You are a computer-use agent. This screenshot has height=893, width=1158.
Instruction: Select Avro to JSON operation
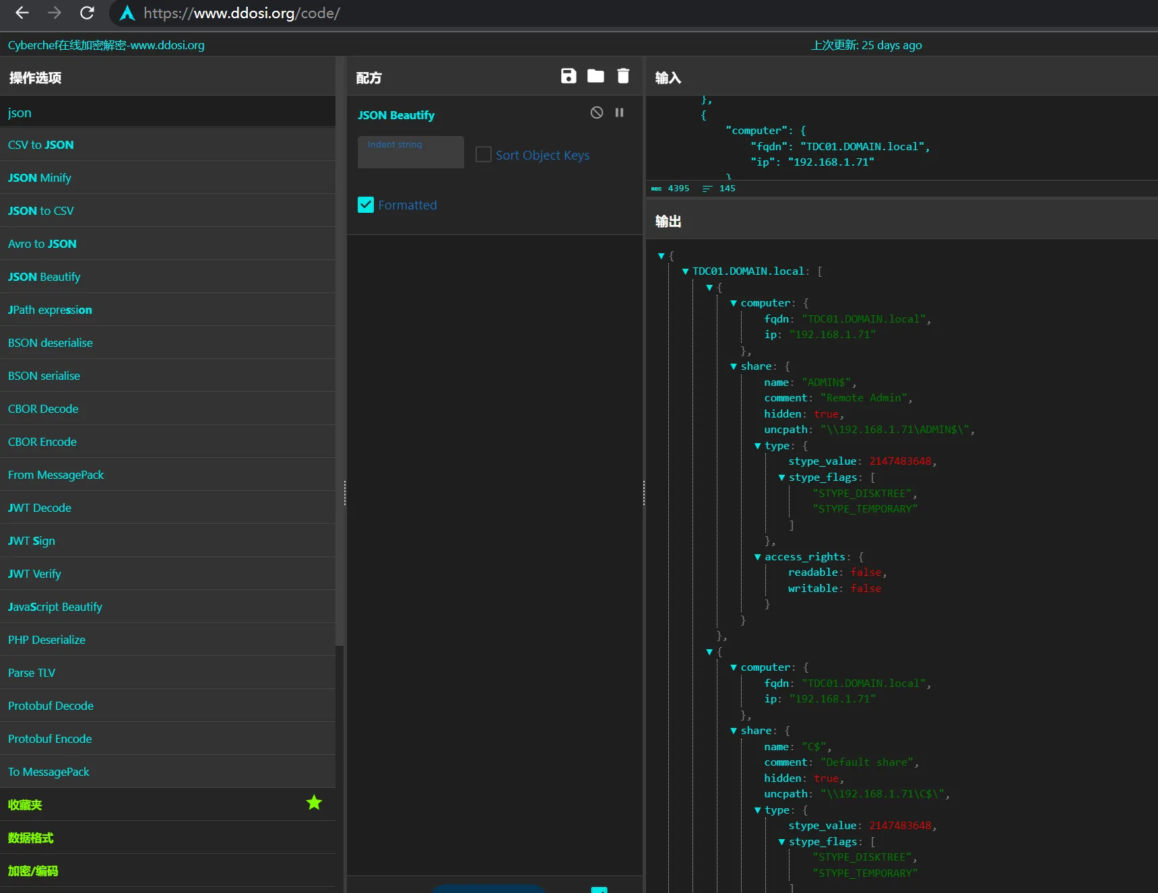tap(168, 244)
